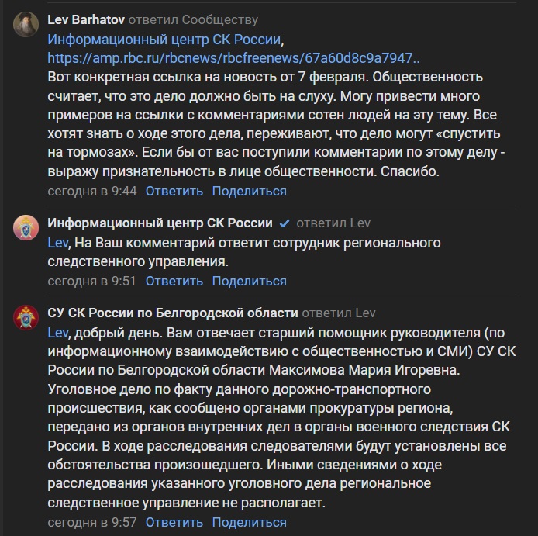The height and width of the screenshot is (536, 538).
Task: Click the сегодня в 9:44 timestamp
Action: click(92, 191)
